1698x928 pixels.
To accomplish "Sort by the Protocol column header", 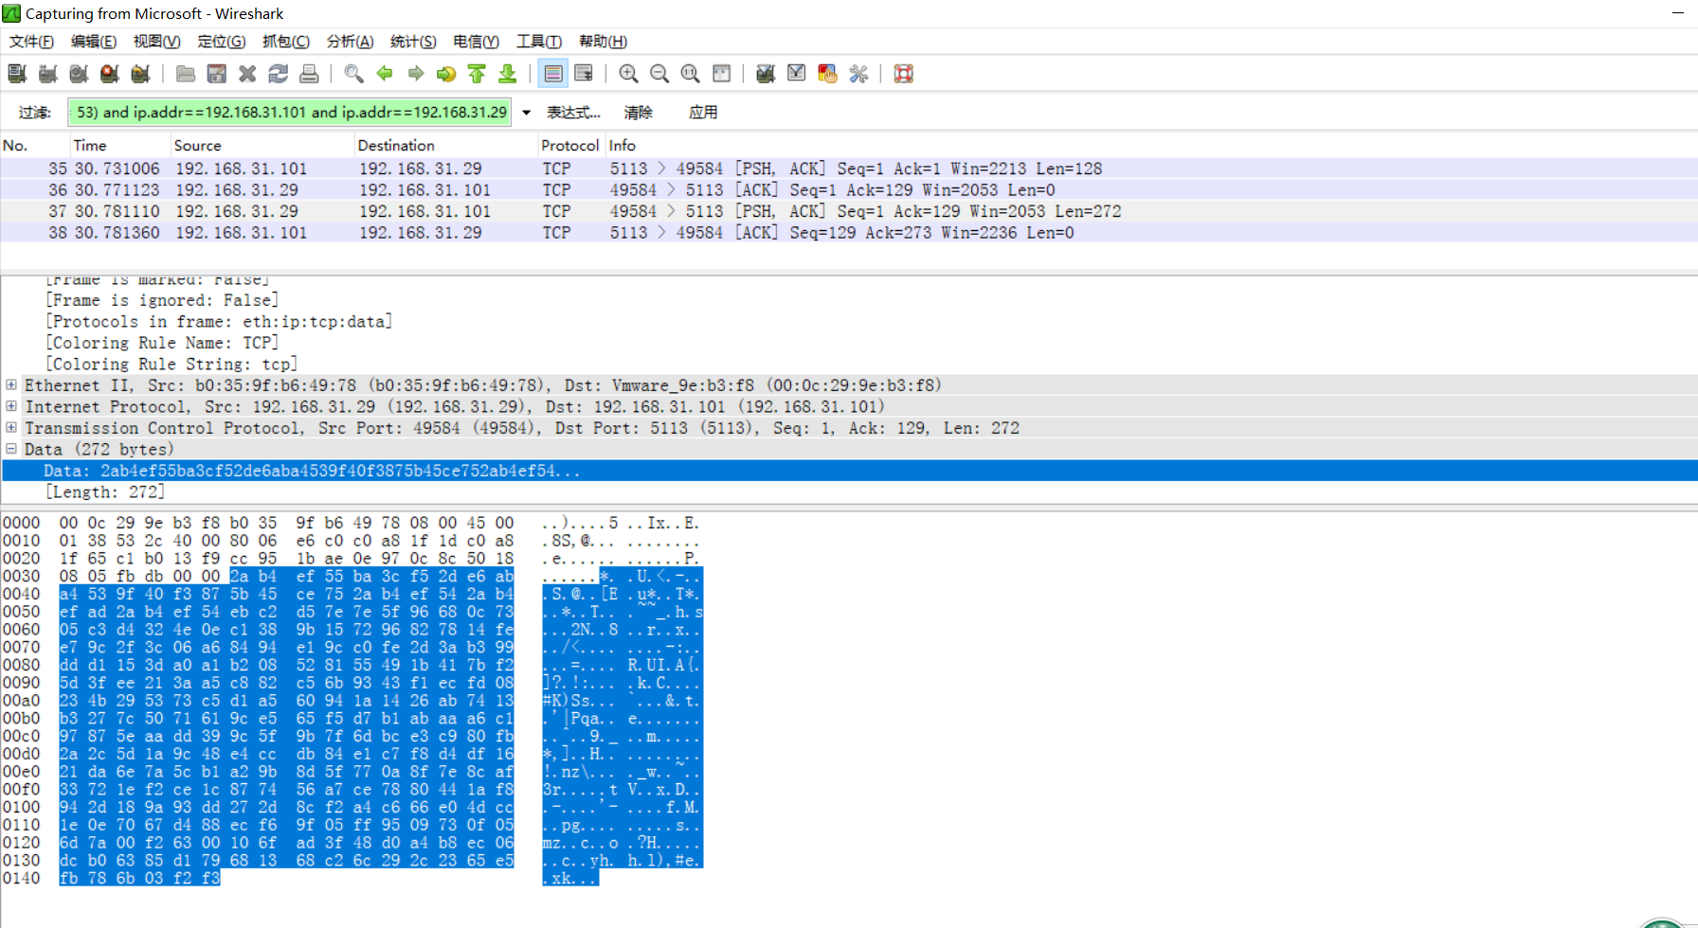I will coord(571,146).
